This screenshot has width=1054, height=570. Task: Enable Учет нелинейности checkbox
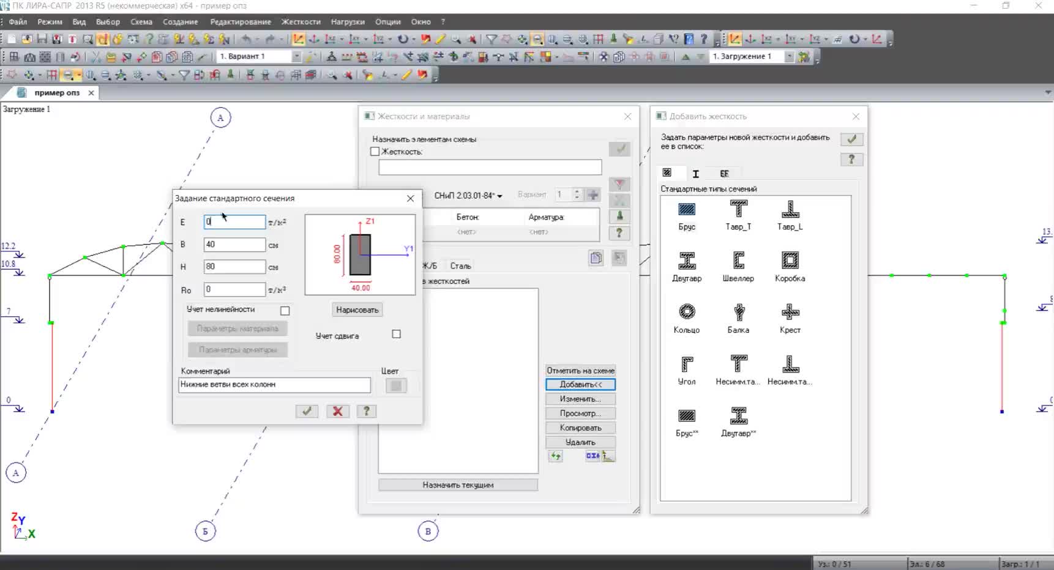point(285,311)
